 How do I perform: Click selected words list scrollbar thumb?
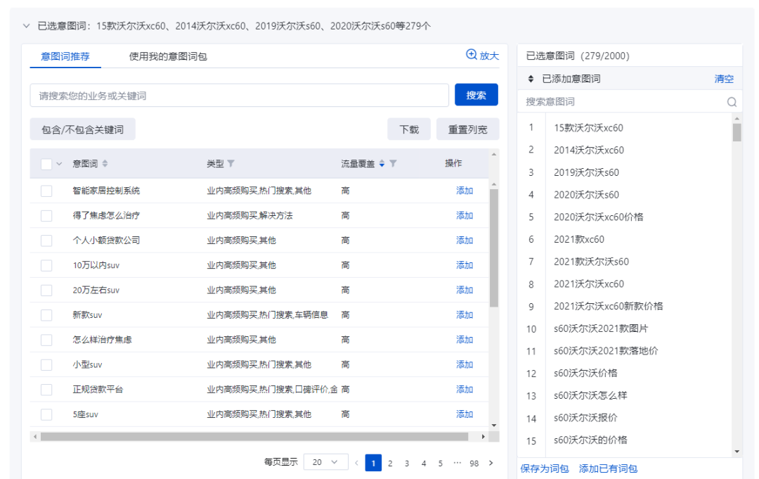(x=737, y=132)
